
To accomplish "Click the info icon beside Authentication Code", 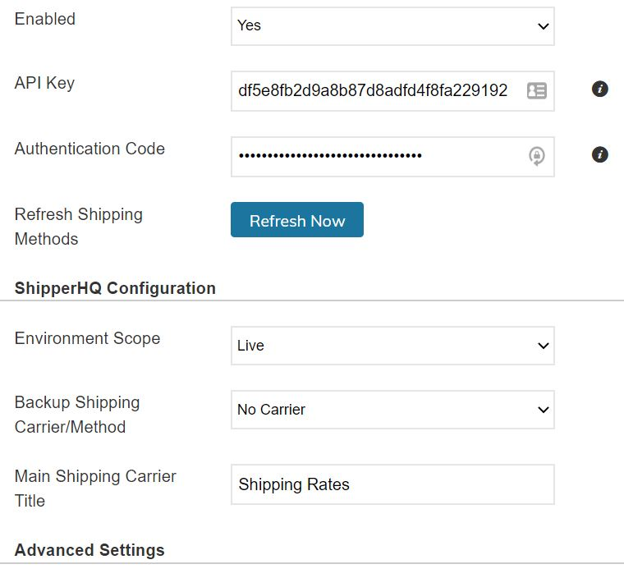I will pyautogui.click(x=600, y=154).
